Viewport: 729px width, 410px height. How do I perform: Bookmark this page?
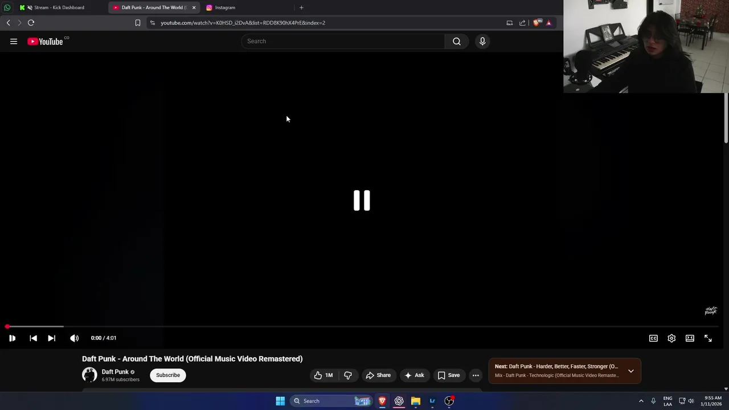(137, 23)
